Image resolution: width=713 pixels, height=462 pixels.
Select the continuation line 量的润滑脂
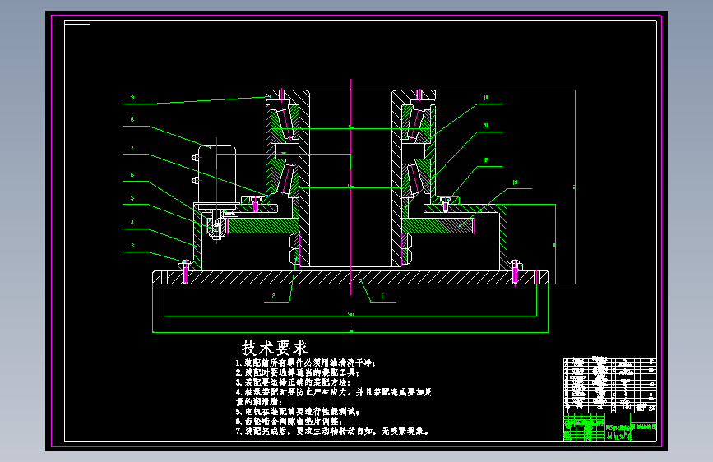point(258,402)
